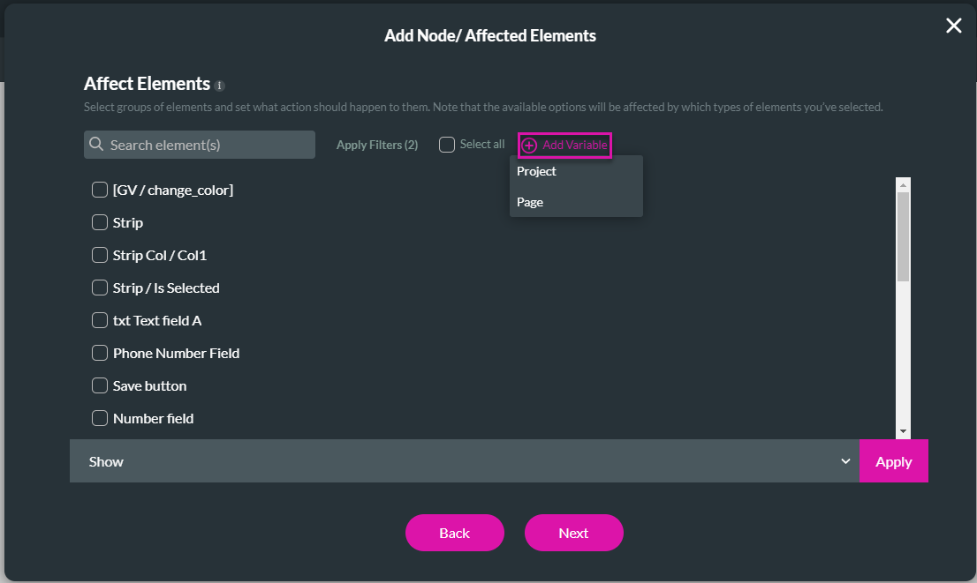Image resolution: width=977 pixels, height=583 pixels.
Task: Check the Strip checkbox
Action: point(100,222)
